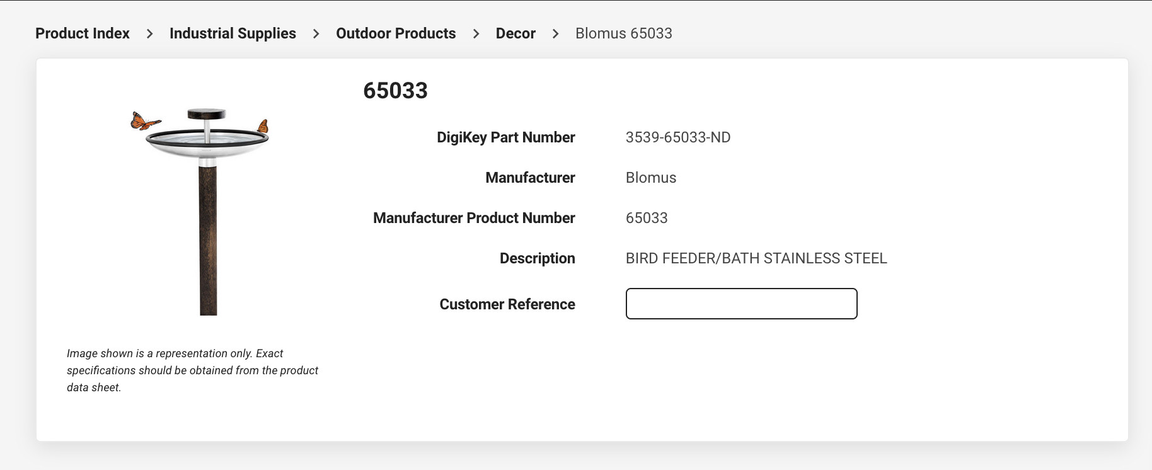Go to Industrial Supplies breadcrumb
Viewport: 1152px width, 470px height.
click(233, 33)
